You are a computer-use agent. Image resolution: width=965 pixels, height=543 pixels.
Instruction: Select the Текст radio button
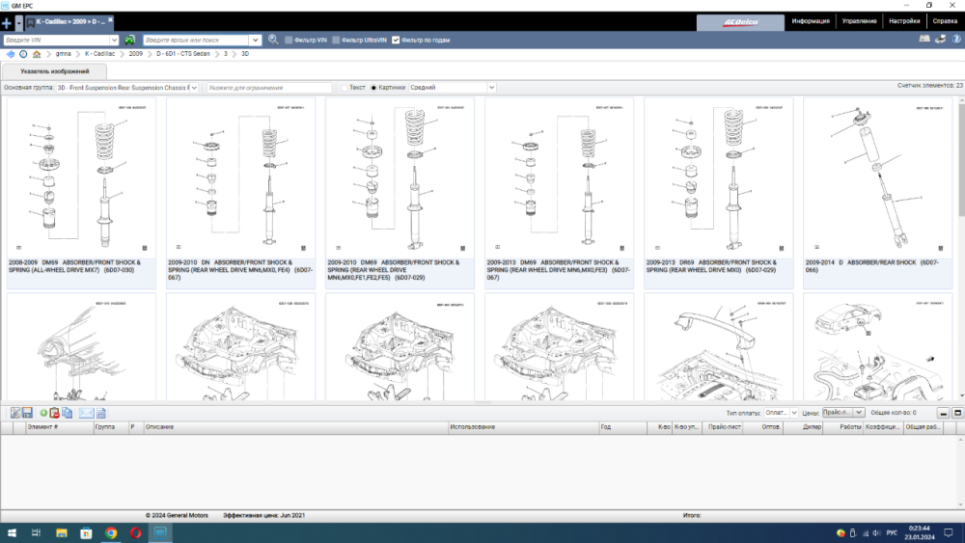345,88
